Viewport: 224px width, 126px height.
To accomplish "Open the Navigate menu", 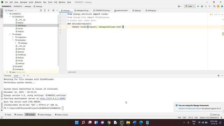I will pos(23,2).
